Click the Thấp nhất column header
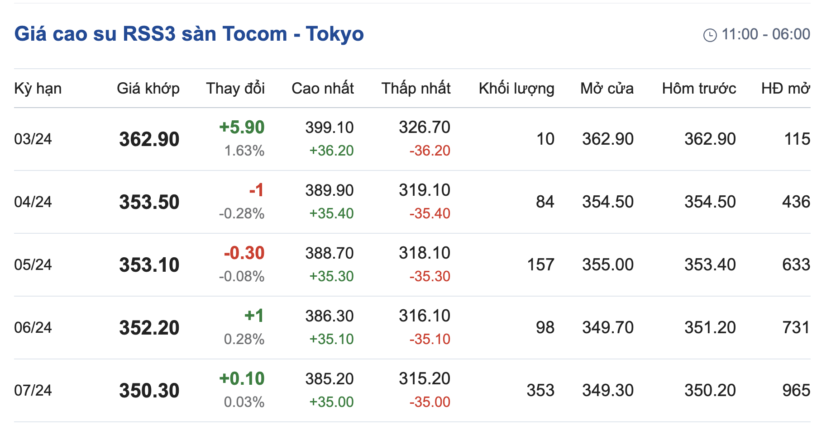 click(x=415, y=88)
